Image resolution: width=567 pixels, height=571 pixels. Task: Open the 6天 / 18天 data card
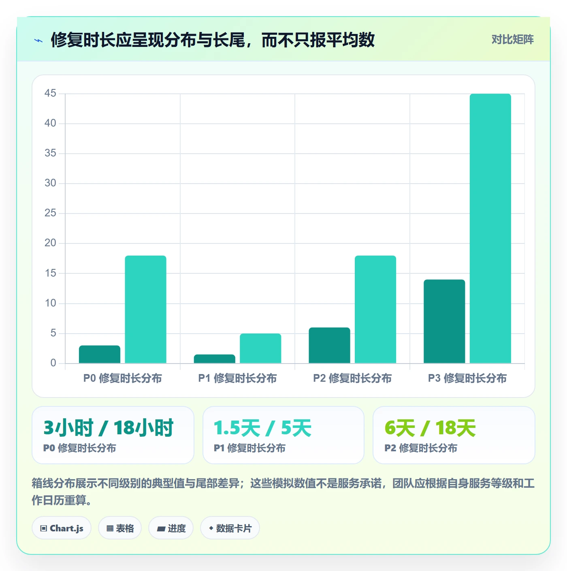click(454, 435)
